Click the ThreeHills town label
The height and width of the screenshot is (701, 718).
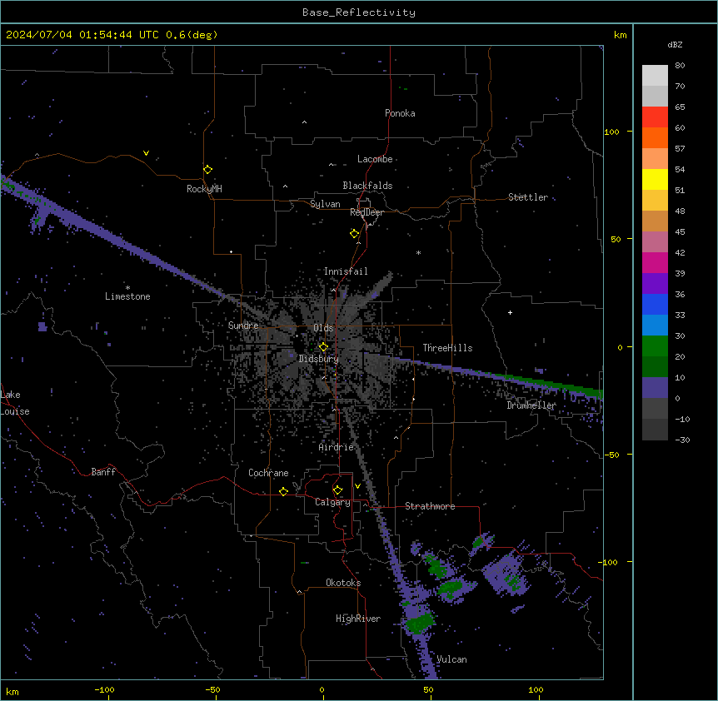tap(447, 348)
